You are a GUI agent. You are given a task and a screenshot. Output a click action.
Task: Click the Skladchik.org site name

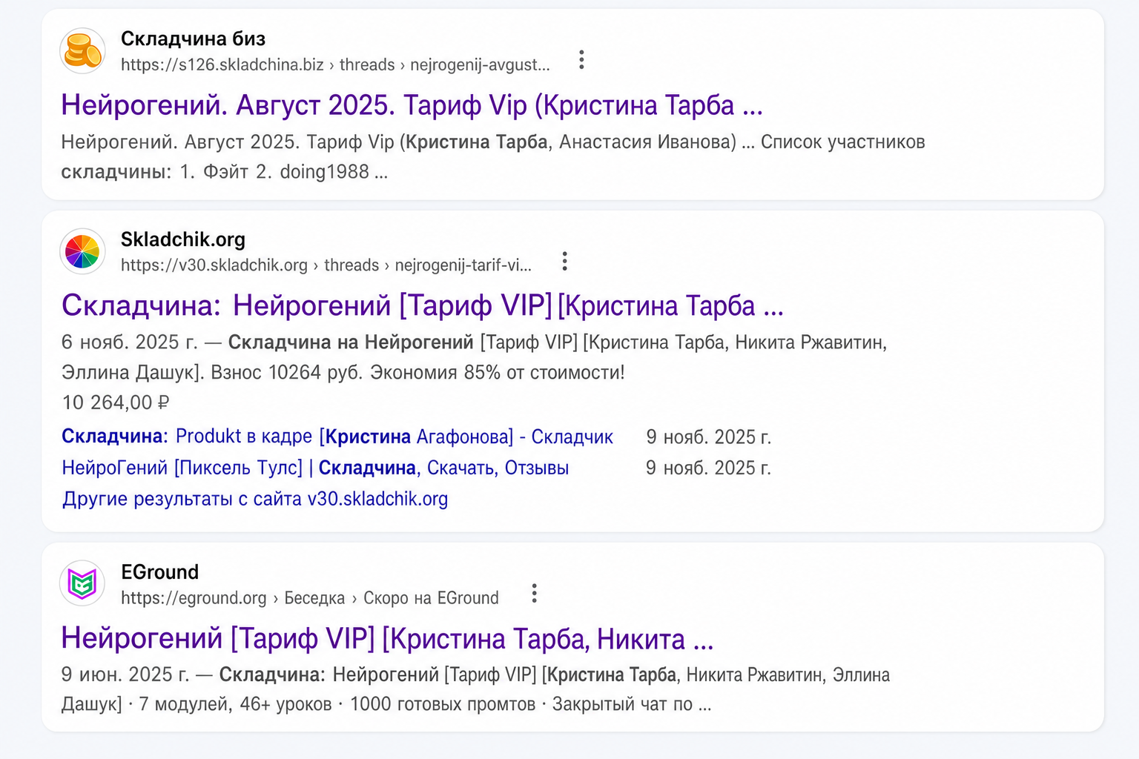click(x=183, y=239)
